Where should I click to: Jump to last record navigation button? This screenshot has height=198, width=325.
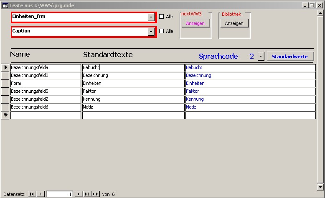[86, 194]
